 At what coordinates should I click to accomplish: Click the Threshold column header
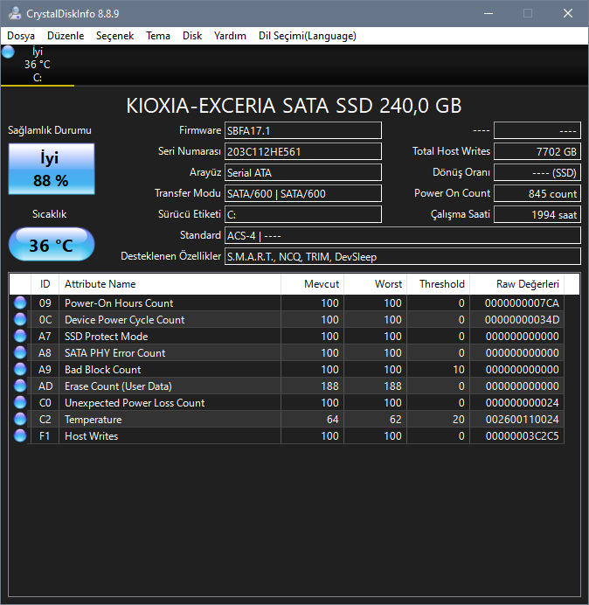pyautogui.click(x=438, y=284)
